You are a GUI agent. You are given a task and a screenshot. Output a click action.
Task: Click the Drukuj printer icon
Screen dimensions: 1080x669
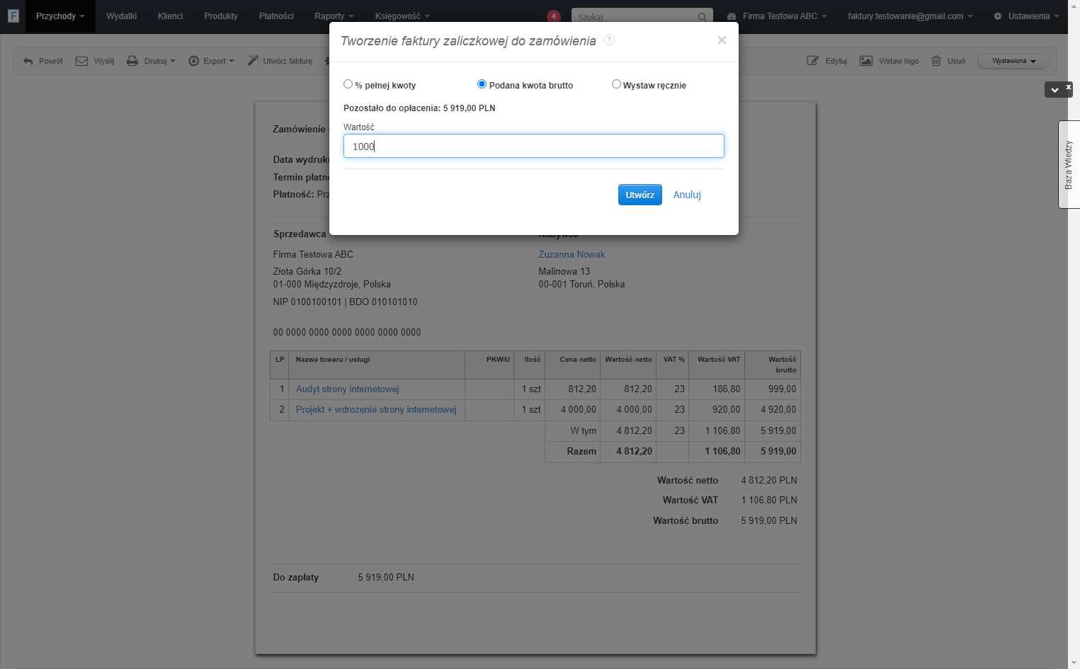pos(132,61)
